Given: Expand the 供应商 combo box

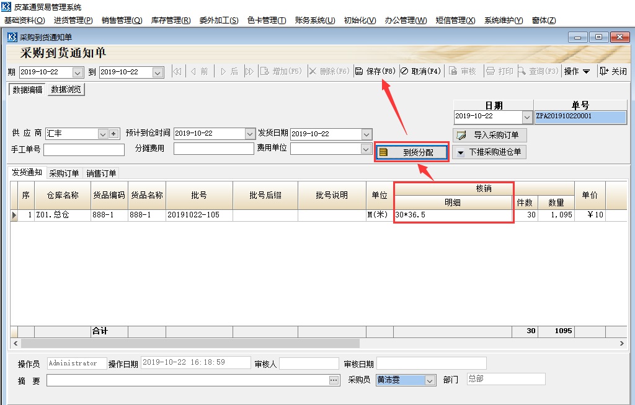Looking at the screenshot, I should click(103, 134).
